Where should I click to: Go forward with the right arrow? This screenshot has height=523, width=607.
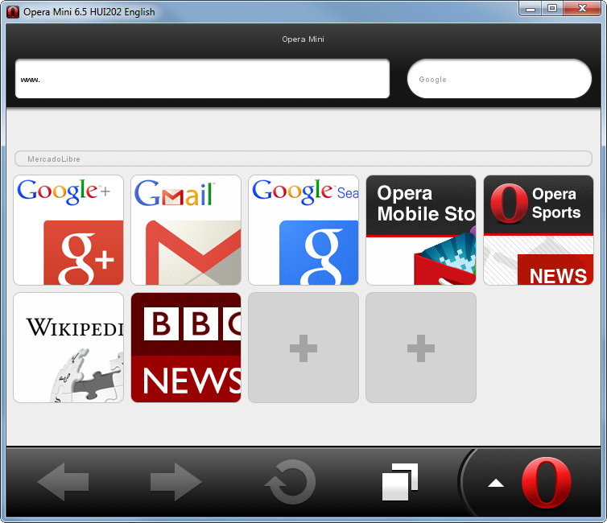pos(176,482)
